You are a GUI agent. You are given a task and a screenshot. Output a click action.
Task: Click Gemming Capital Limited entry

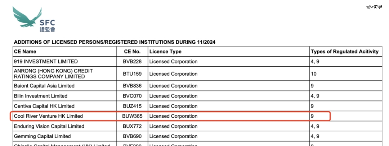[43, 136]
